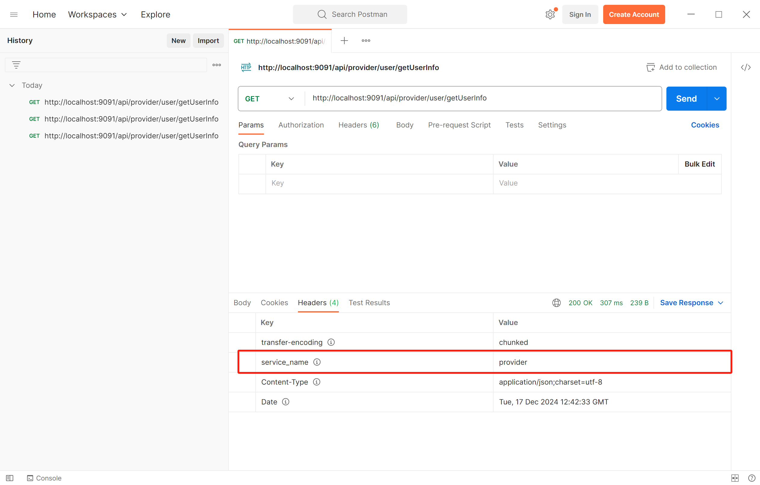Viewport: 760px width, 485px height.
Task: Open the settings gear icon
Action: [x=550, y=14]
